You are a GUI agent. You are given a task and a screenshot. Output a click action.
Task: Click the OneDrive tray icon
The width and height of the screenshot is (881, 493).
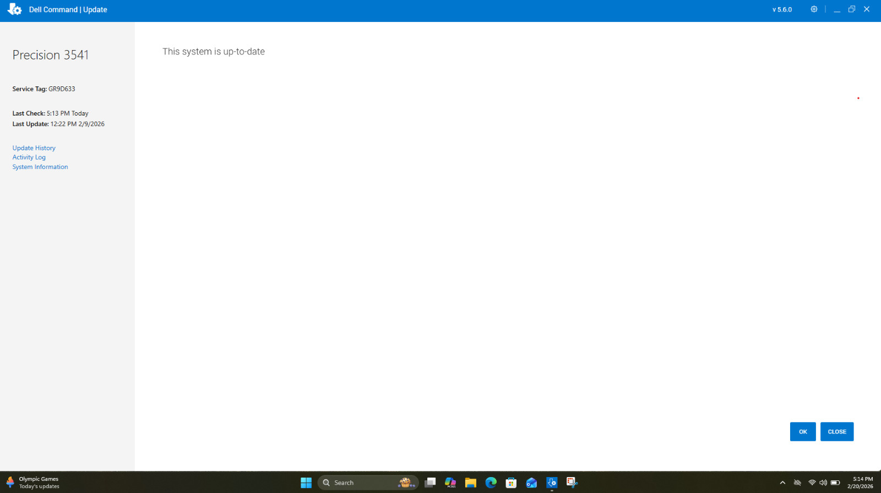[797, 483]
